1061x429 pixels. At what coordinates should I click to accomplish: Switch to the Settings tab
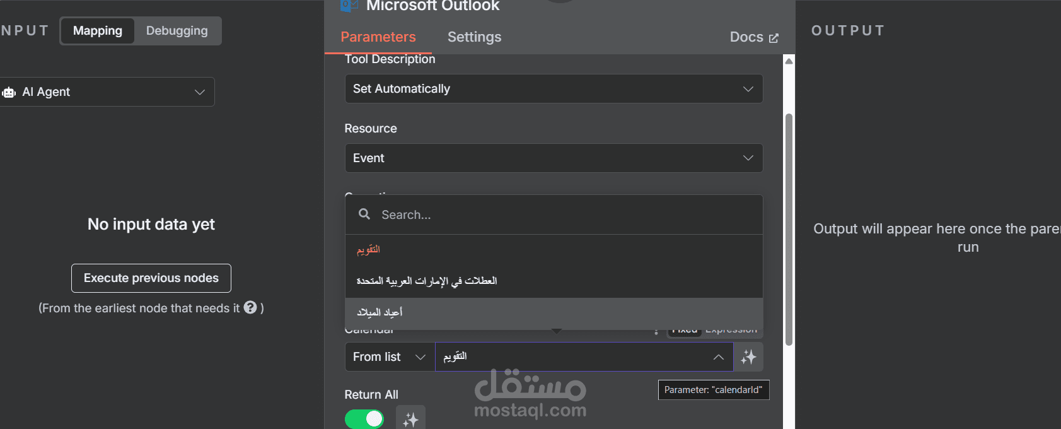pos(475,37)
